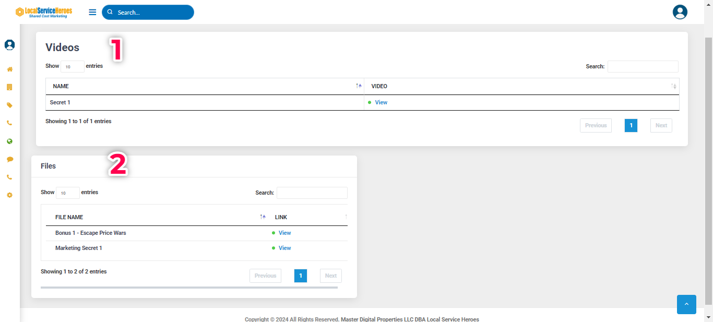Click the Previous button in Files pagination
This screenshot has width=713, height=322.
click(265, 276)
